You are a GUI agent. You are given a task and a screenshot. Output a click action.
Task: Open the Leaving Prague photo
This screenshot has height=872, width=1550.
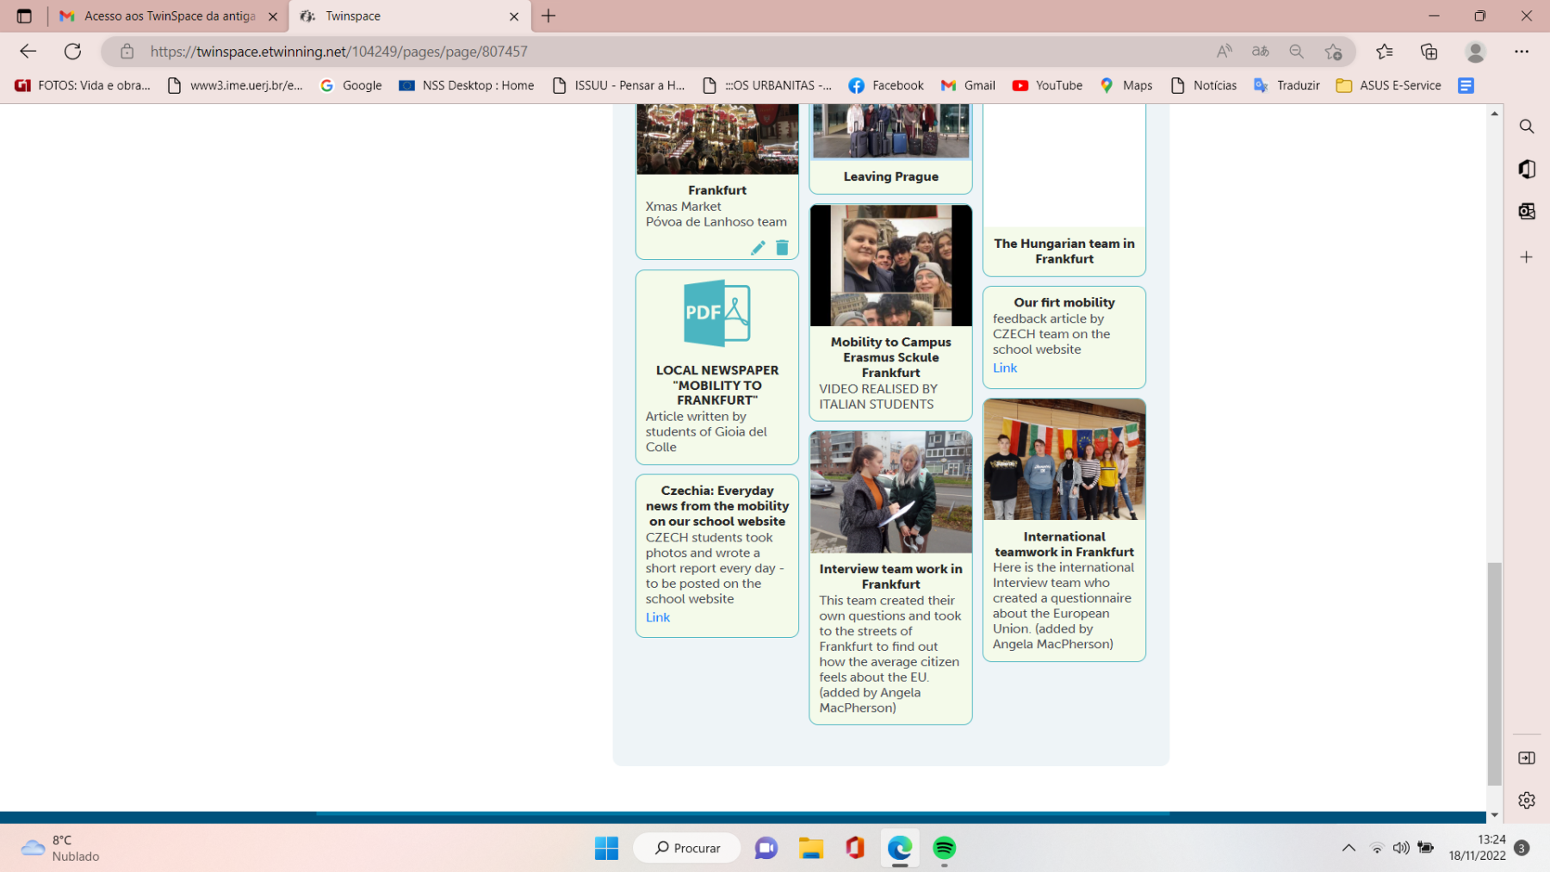(x=891, y=132)
